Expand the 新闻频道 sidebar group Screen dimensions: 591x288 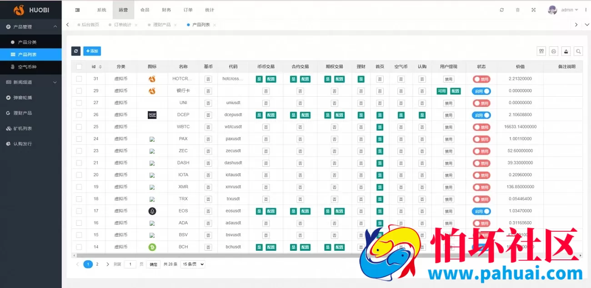(30, 82)
